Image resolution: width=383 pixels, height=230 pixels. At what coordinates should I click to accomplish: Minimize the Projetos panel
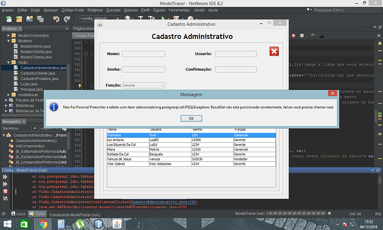tap(67, 28)
